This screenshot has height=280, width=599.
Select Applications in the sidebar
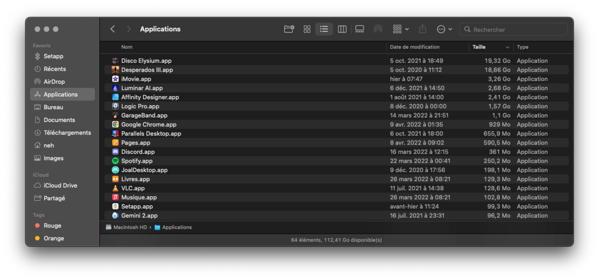pyautogui.click(x=62, y=94)
